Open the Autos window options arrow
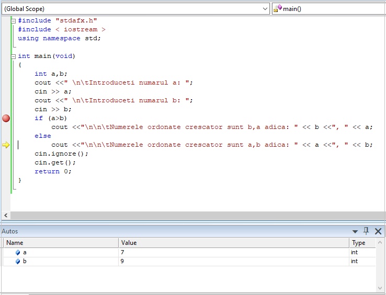This screenshot has height=295, width=386. pyautogui.click(x=355, y=231)
